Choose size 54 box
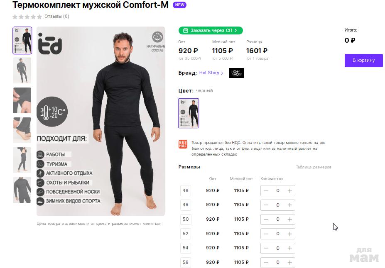 pyautogui.click(x=185, y=248)
